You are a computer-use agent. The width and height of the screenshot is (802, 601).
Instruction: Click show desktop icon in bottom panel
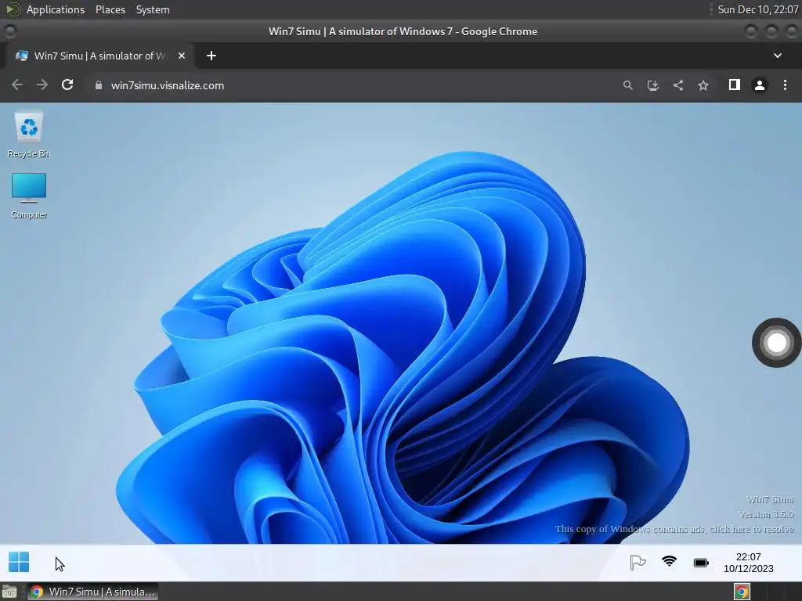click(x=9, y=592)
